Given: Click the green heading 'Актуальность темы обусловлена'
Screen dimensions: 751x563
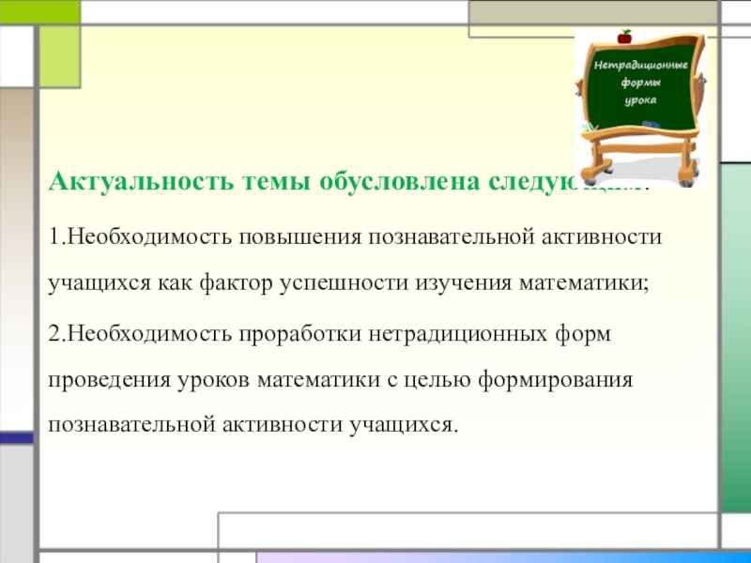Looking at the screenshot, I should (264, 181).
